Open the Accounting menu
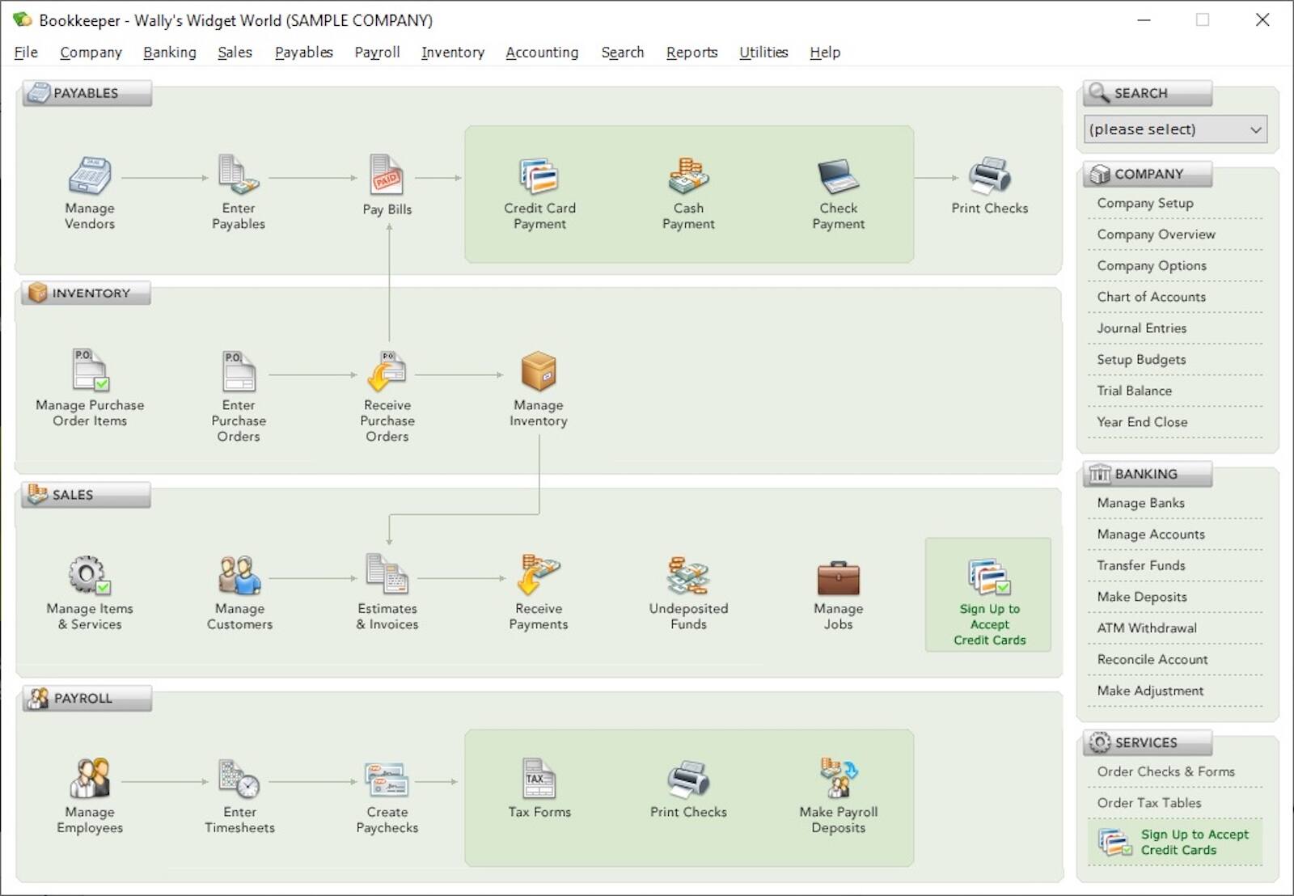Viewport: 1294px width, 896px height. [542, 53]
